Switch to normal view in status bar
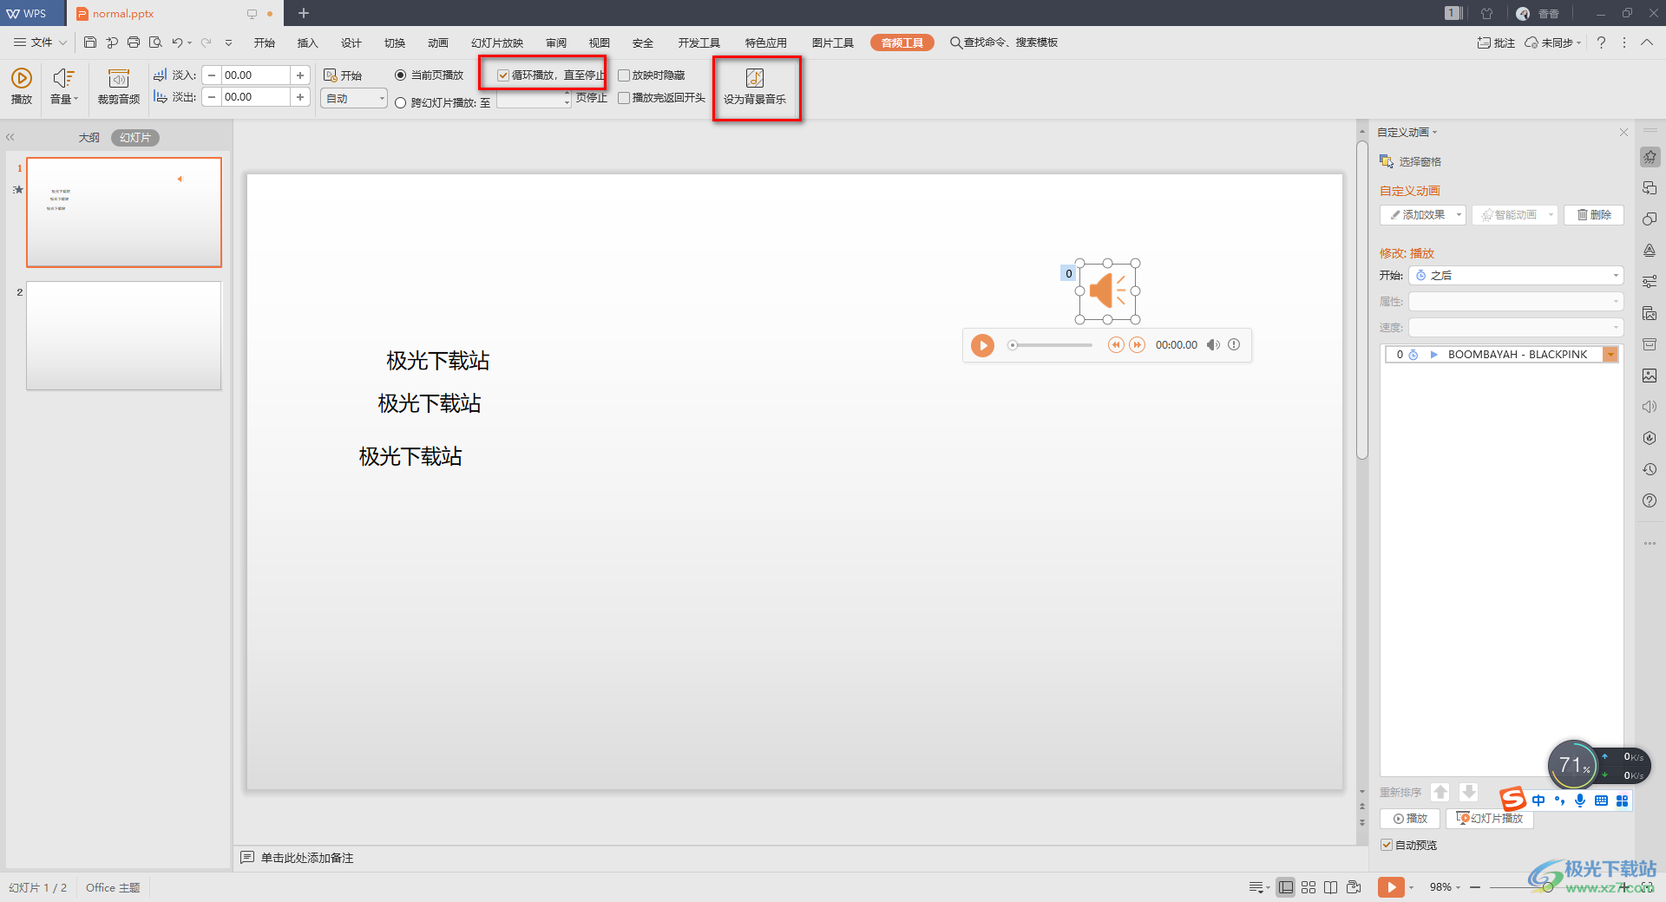The height and width of the screenshot is (902, 1666). [1286, 887]
